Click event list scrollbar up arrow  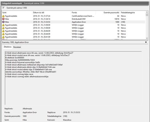147,12
